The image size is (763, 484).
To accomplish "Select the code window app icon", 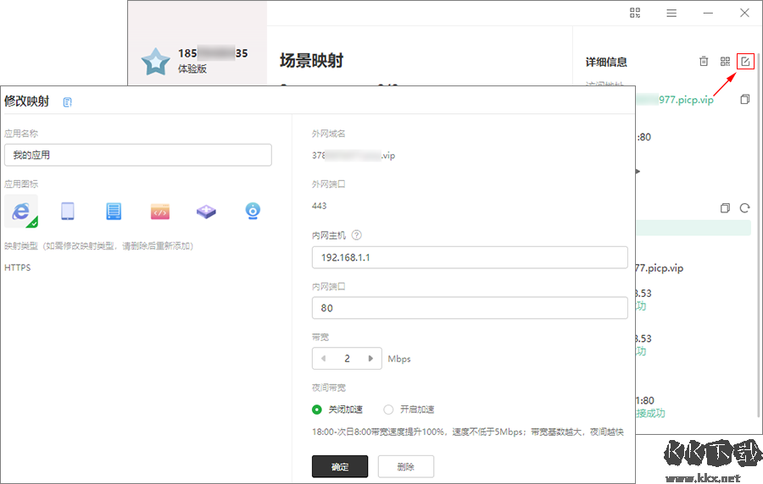I will click(x=160, y=212).
